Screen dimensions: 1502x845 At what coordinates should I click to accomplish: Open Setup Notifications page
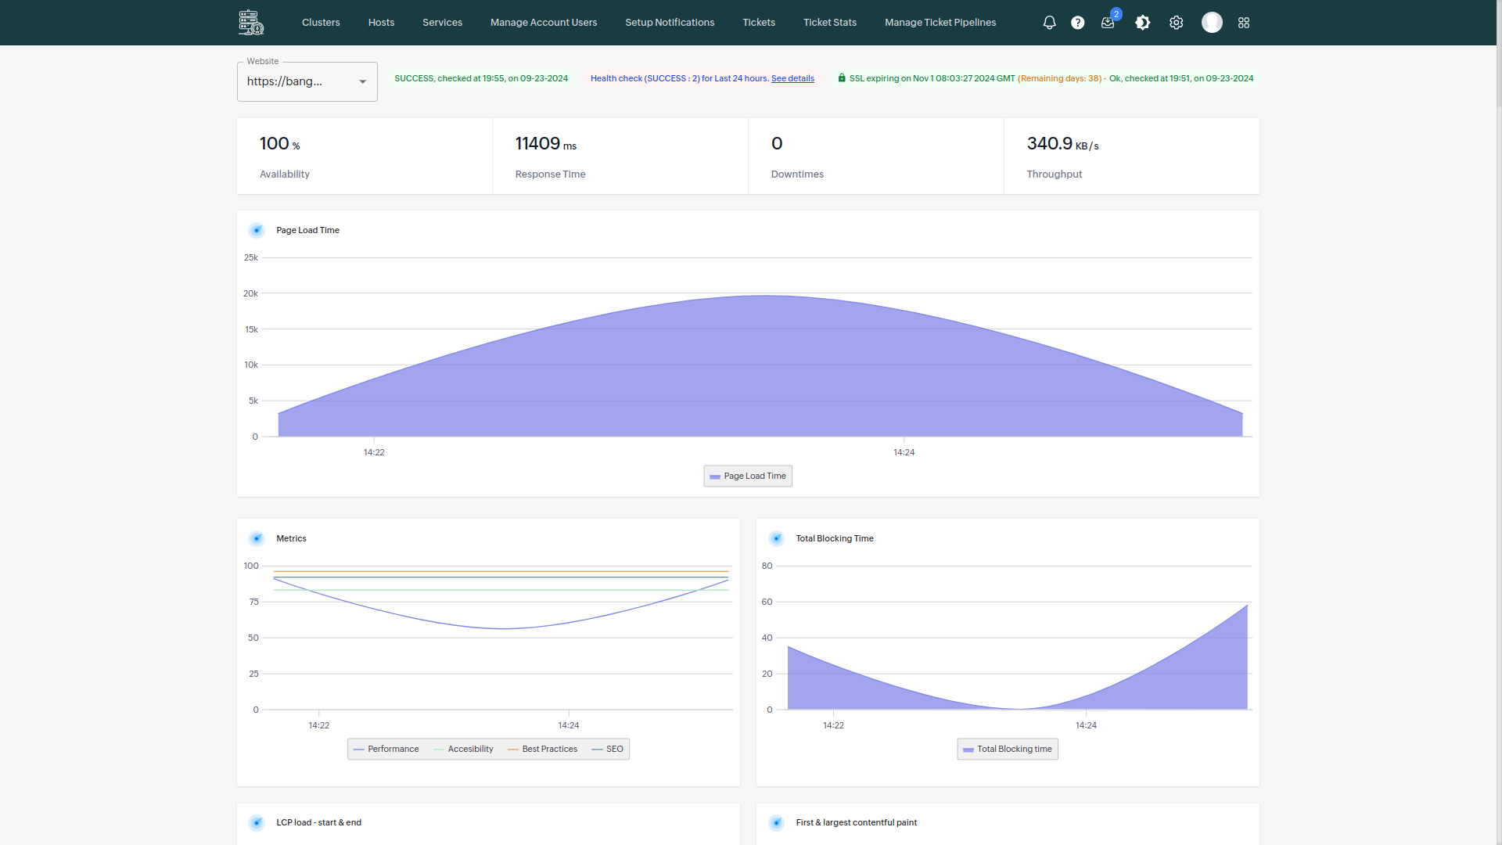pos(670,23)
